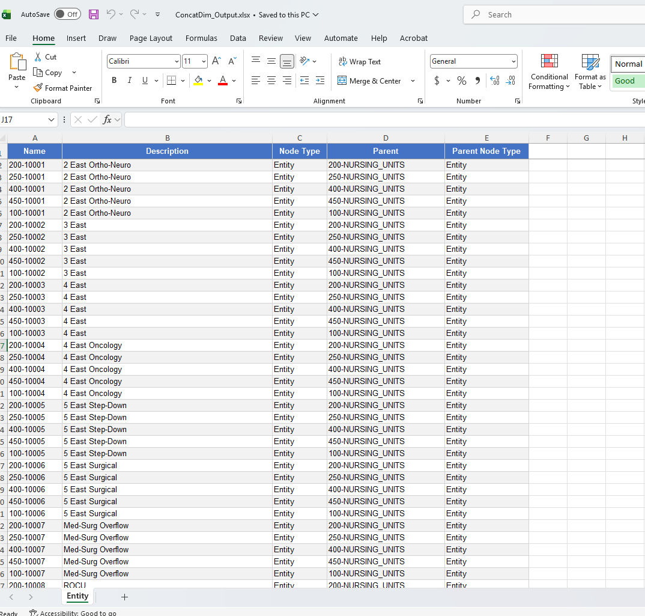Open Alignment settings dialog launcher

click(x=420, y=101)
